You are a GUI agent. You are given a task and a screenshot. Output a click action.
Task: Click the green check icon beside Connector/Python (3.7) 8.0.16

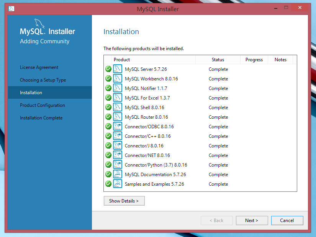pyautogui.click(x=108, y=165)
